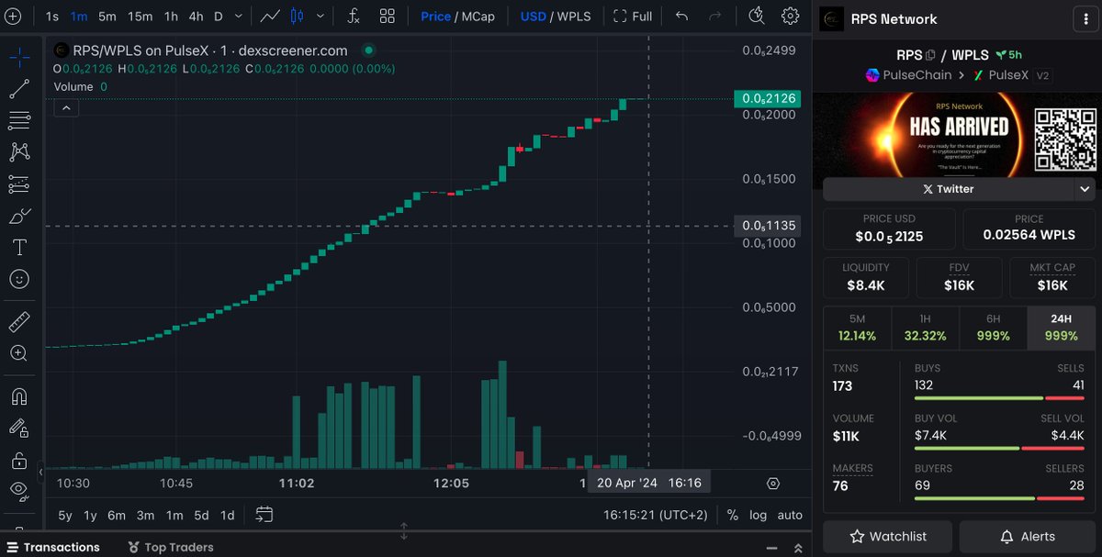
Task: Toggle lock all drawings
Action: click(19, 460)
